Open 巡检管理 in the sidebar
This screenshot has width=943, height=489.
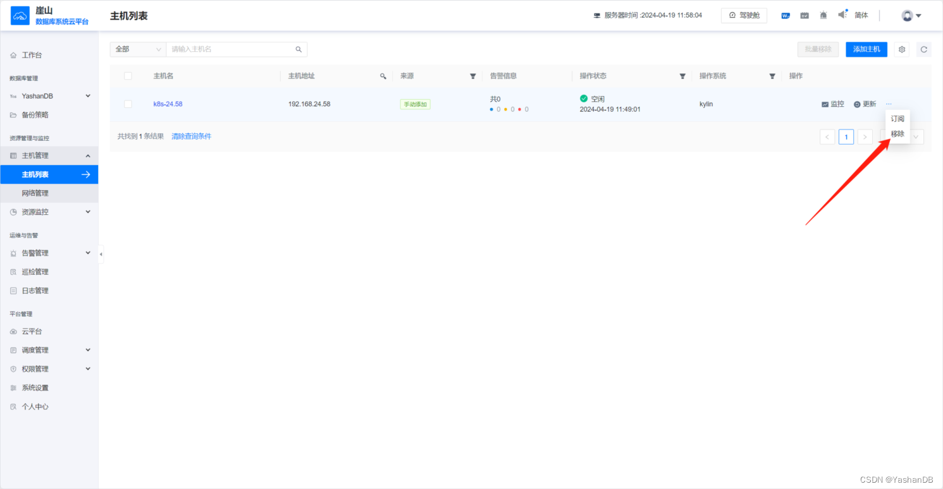click(x=49, y=272)
